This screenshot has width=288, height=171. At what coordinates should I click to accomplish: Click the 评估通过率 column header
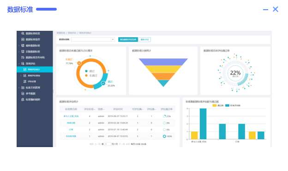(x=167, y=109)
